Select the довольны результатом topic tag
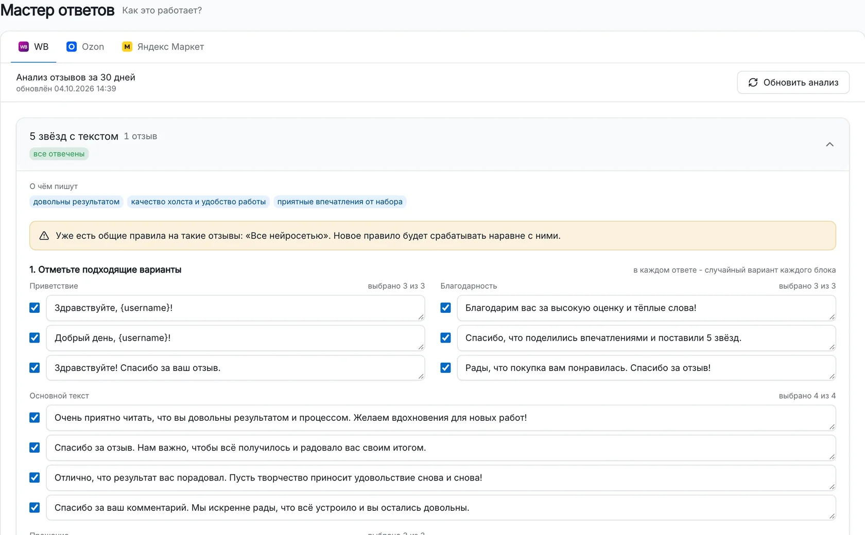865x535 pixels. pyautogui.click(x=76, y=202)
